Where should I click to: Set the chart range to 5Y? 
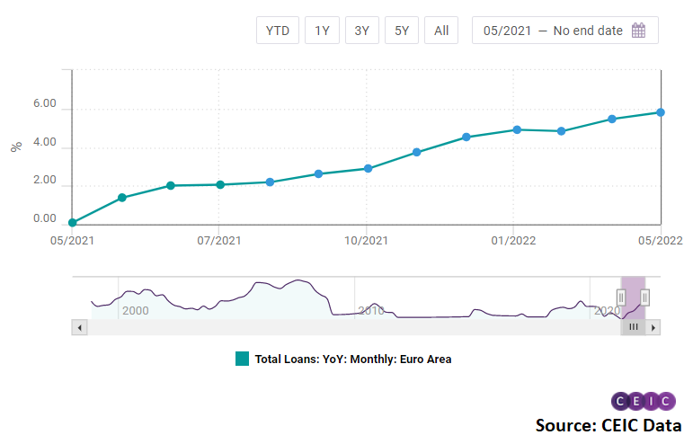tap(402, 31)
